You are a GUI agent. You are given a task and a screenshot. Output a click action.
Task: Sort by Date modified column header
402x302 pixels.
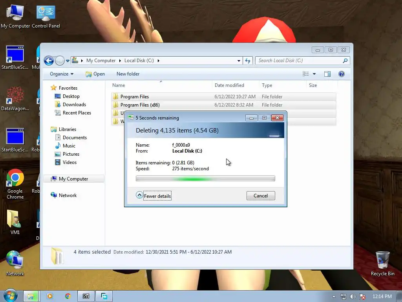(x=236, y=85)
